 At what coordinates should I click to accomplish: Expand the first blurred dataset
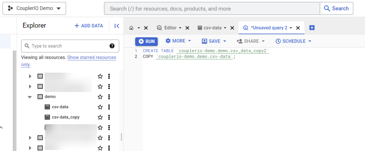click(x=30, y=76)
